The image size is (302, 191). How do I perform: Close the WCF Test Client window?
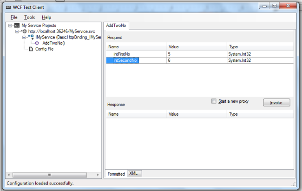click(x=288, y=6)
